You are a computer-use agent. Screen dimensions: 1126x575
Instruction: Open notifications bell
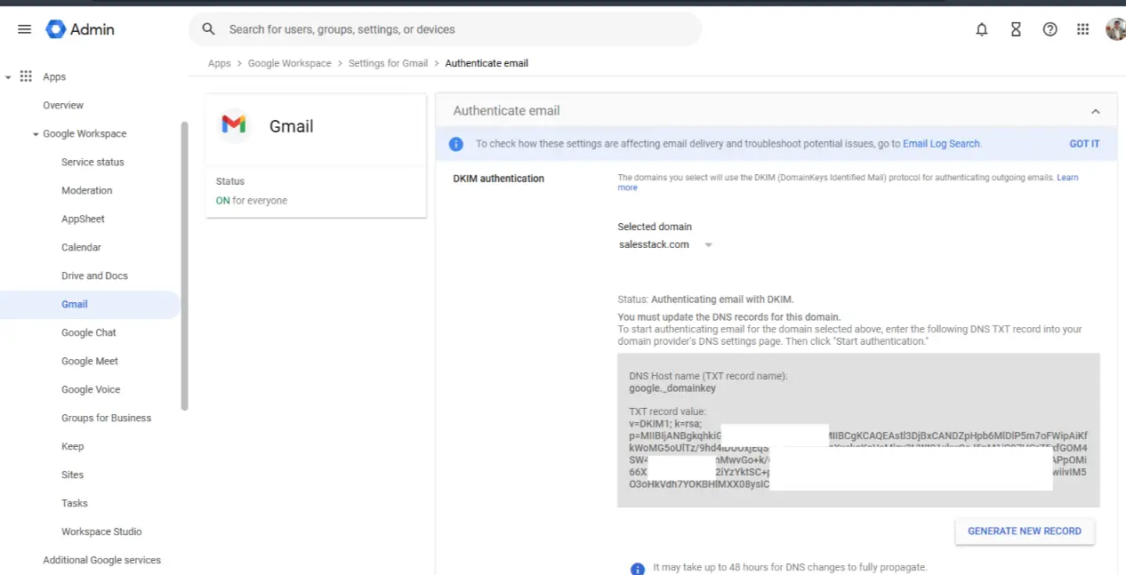[x=982, y=29]
